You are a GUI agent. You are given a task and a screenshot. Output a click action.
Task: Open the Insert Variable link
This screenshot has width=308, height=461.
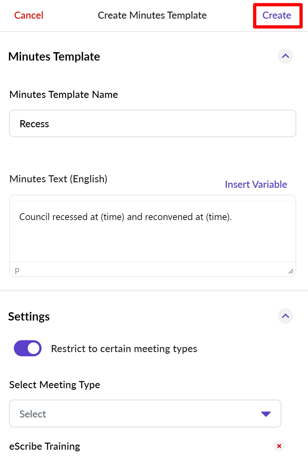point(256,184)
